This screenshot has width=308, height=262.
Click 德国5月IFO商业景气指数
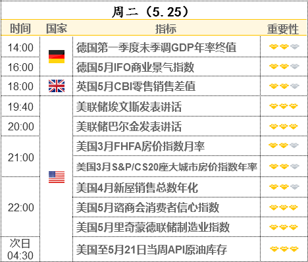click(x=135, y=67)
